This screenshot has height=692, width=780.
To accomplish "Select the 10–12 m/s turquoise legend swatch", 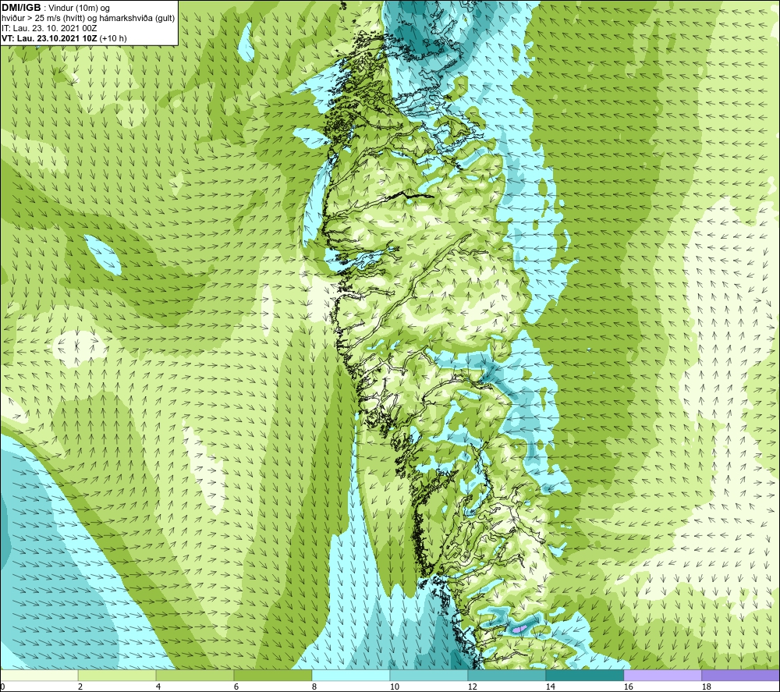I will [428, 675].
